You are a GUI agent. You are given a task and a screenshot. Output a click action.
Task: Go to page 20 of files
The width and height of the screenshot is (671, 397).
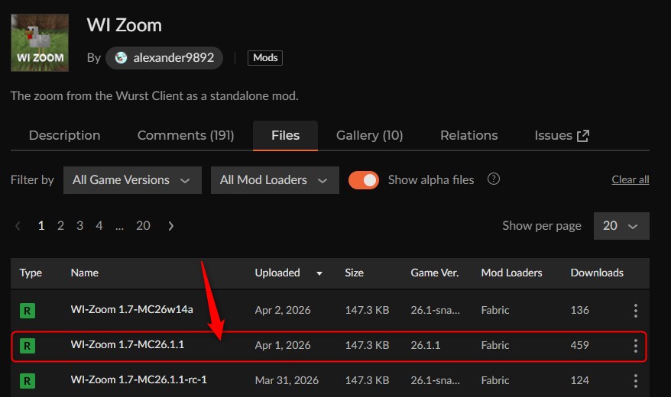pyautogui.click(x=143, y=226)
